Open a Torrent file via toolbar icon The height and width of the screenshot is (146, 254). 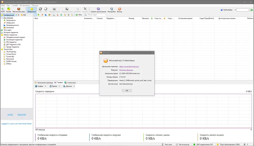pyautogui.click(x=9, y=10)
